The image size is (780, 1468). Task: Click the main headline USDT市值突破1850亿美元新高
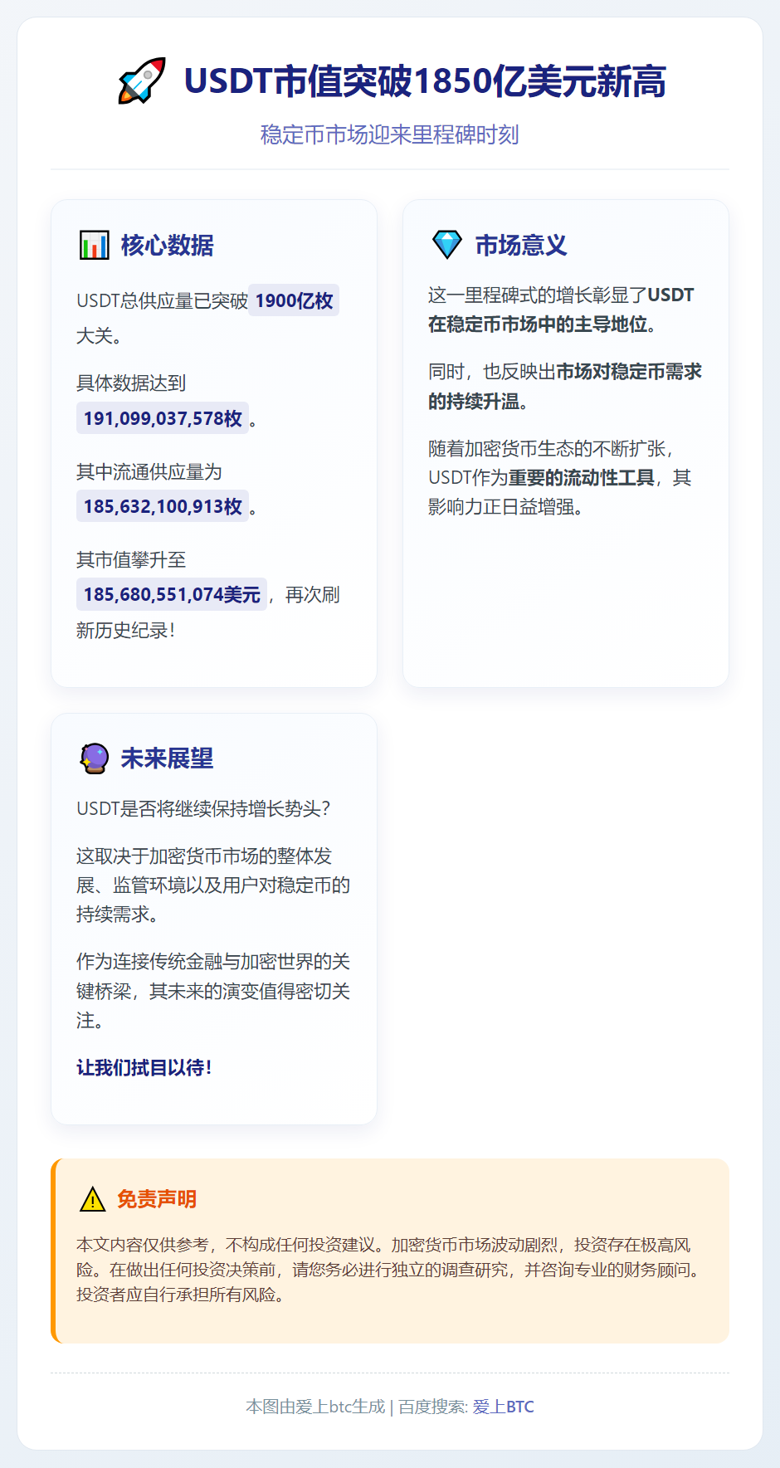click(x=425, y=81)
